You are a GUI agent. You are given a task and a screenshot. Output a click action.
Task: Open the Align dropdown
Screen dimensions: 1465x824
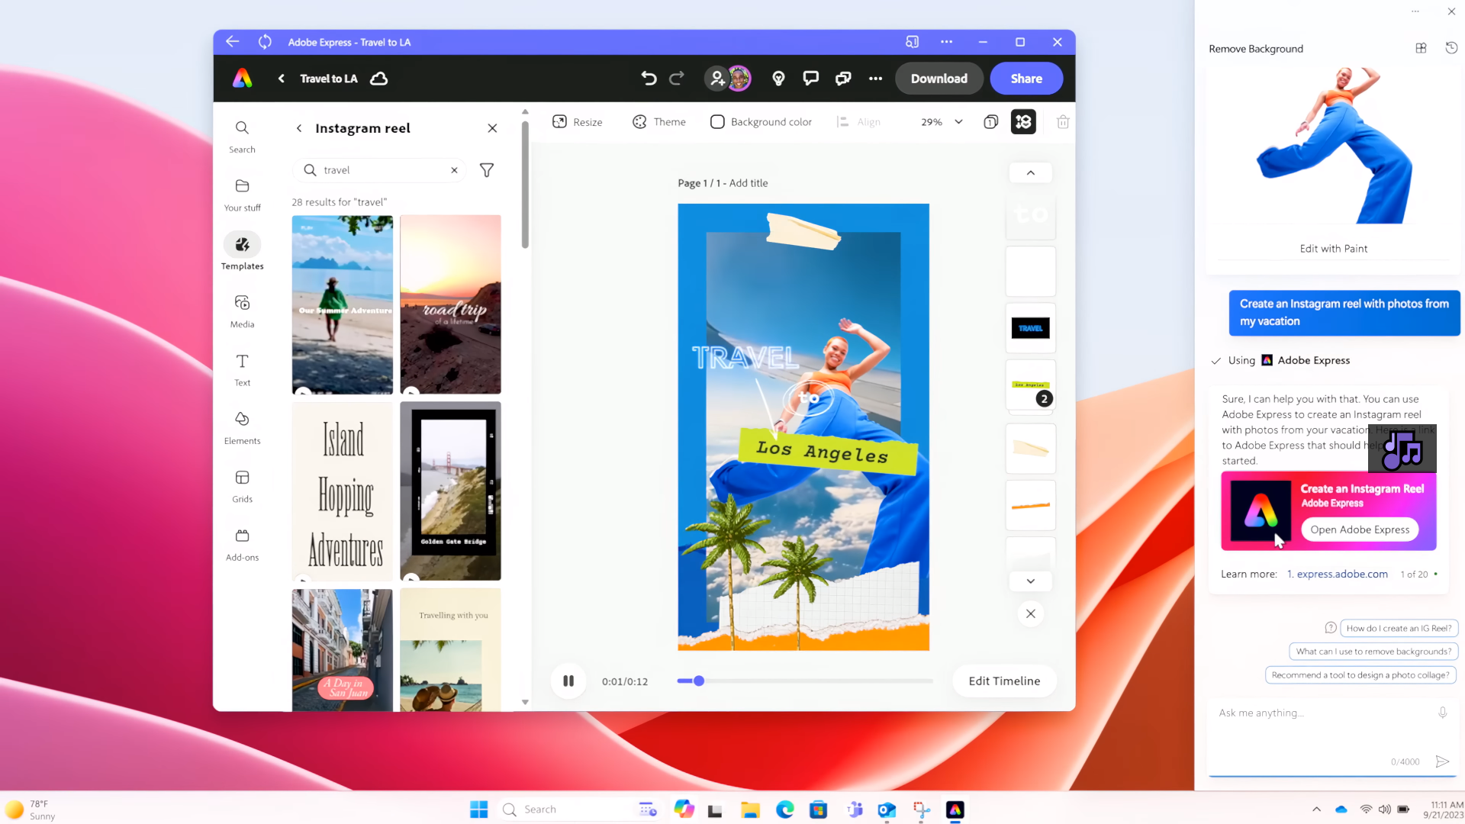[859, 121]
